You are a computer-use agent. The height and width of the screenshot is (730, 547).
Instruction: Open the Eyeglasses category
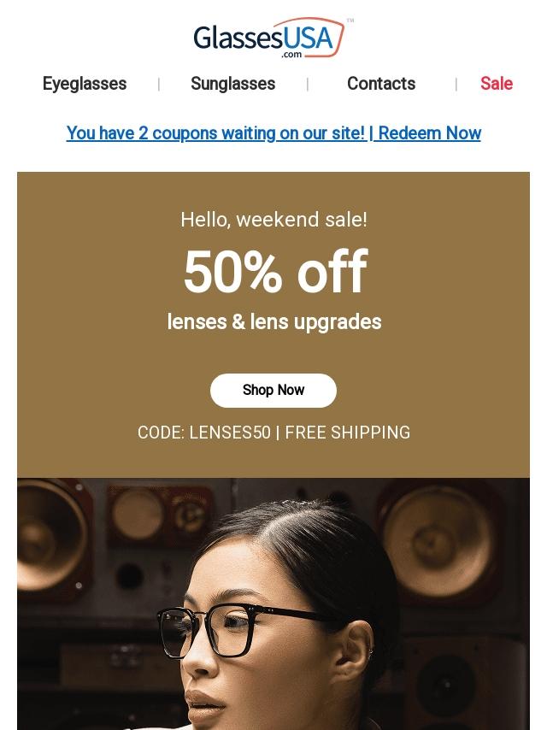85,84
